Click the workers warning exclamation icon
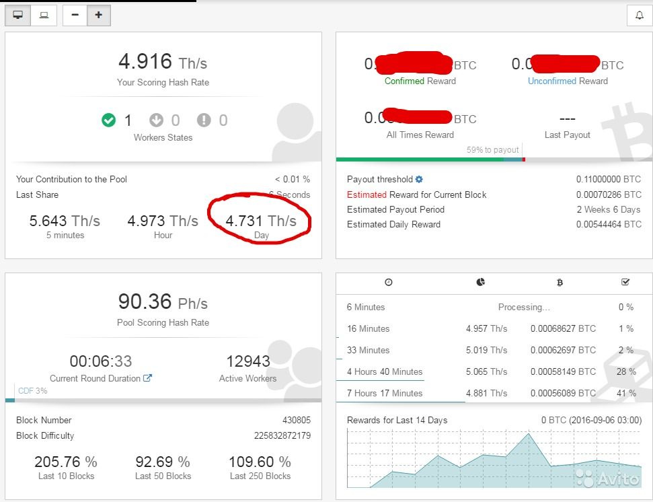Image resolution: width=653 pixels, height=502 pixels. click(x=204, y=120)
